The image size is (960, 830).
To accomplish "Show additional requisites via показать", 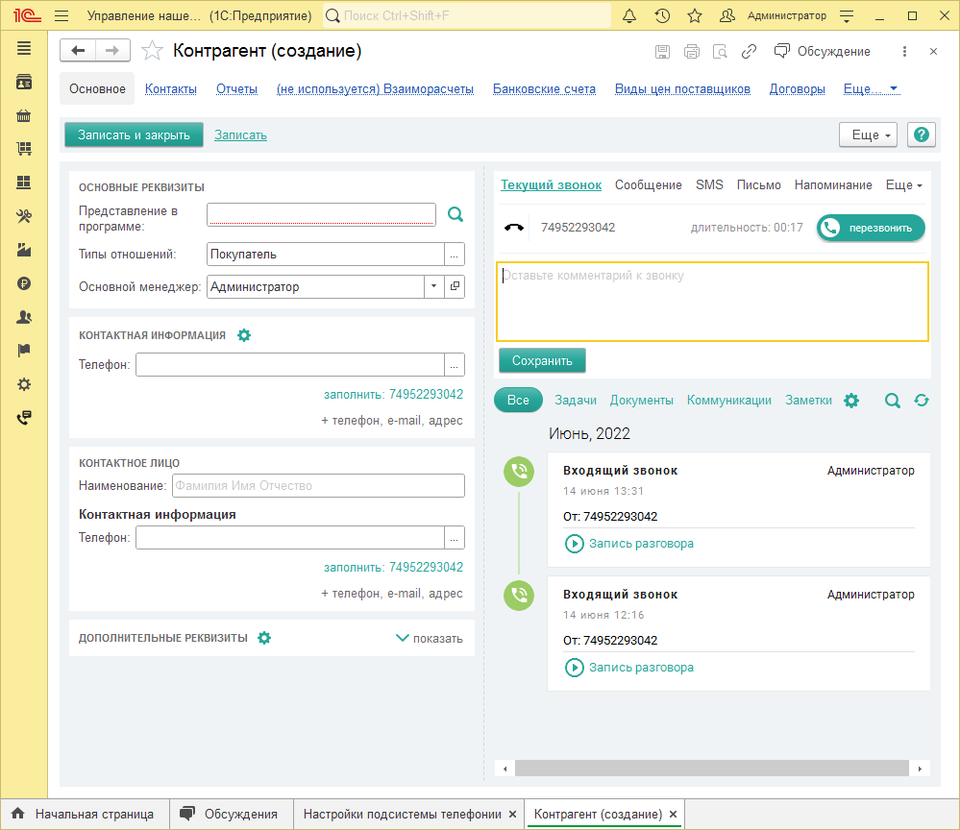I will coord(430,638).
